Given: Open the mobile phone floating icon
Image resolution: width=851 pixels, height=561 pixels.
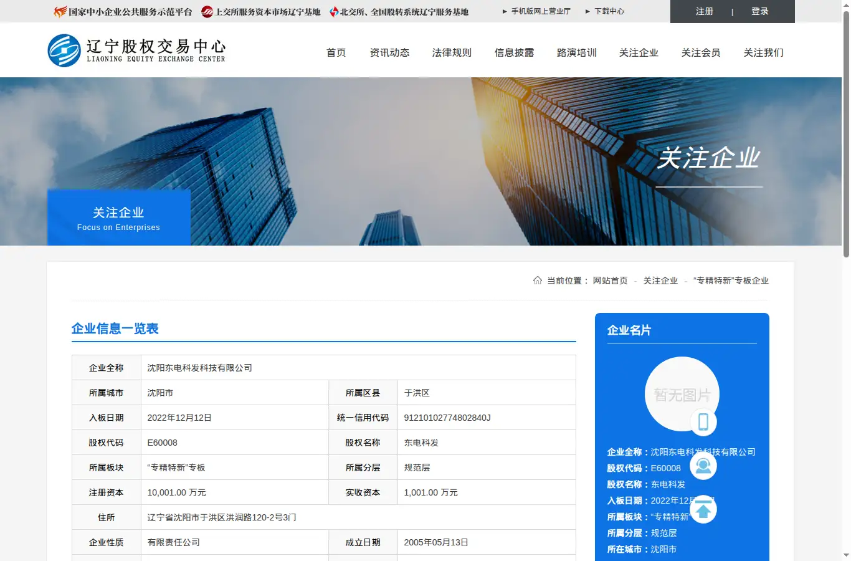Looking at the screenshot, I should 703,422.
